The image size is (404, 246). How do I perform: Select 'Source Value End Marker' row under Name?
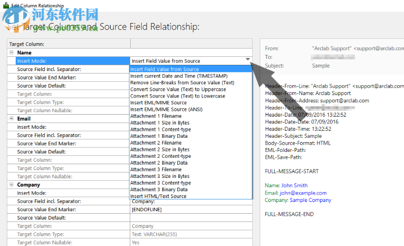tap(73, 77)
